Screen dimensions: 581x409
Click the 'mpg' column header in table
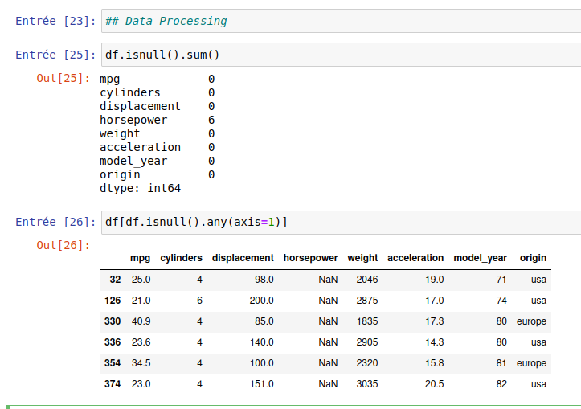[140, 258]
